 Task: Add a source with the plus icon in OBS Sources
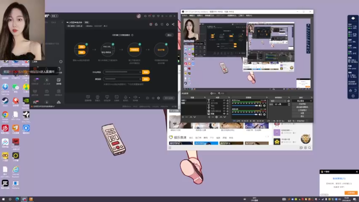pyautogui.click(x=209, y=117)
